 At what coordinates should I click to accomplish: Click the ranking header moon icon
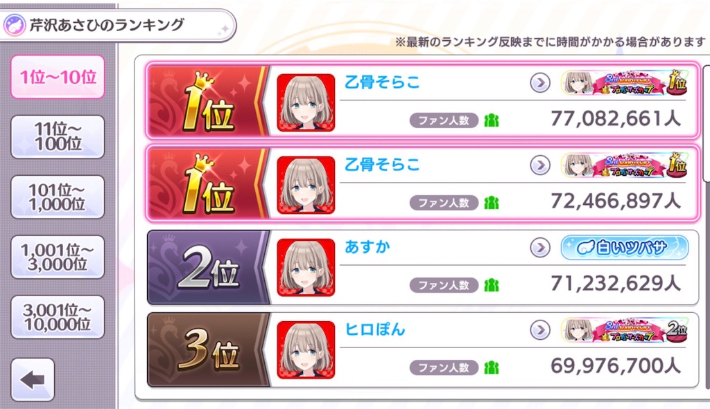[15, 25]
